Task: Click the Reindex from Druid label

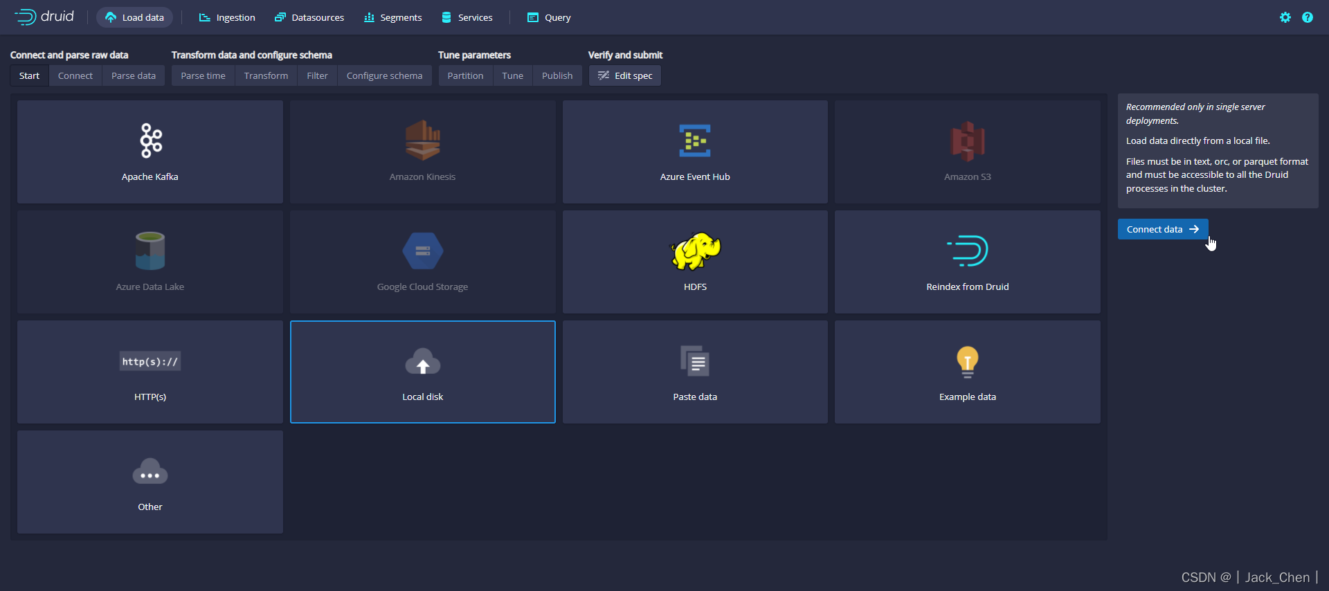Action: point(968,287)
